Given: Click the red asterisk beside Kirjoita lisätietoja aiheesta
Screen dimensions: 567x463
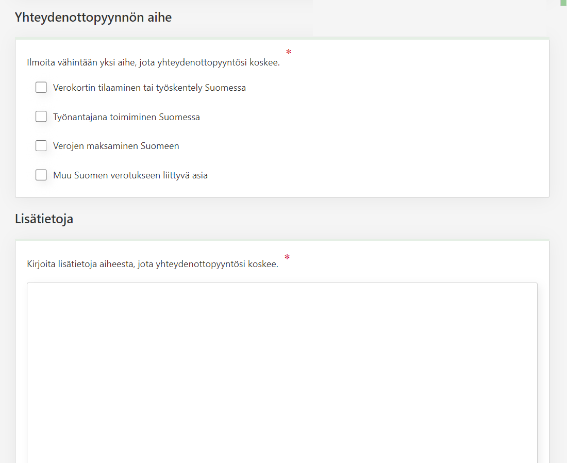Looking at the screenshot, I should 287,257.
